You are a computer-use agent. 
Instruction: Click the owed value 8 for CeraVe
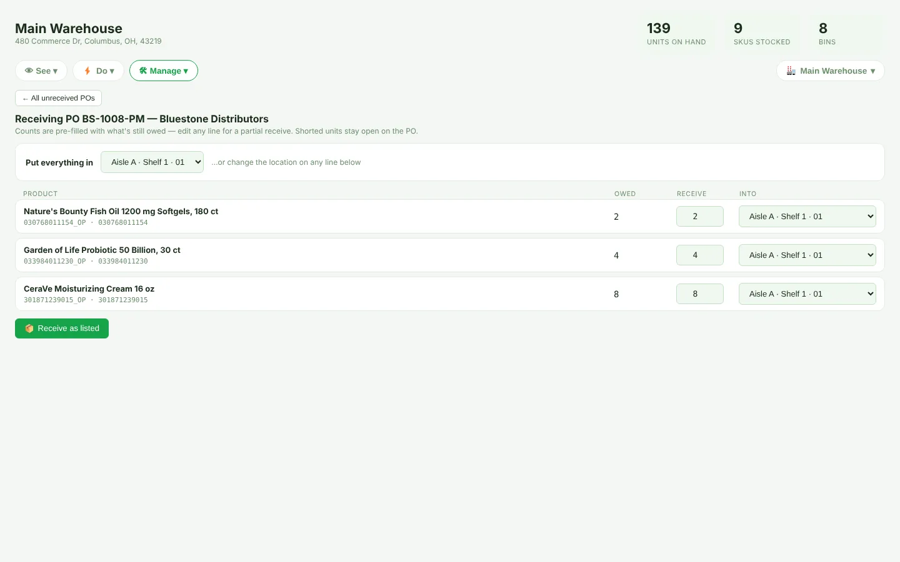616,294
